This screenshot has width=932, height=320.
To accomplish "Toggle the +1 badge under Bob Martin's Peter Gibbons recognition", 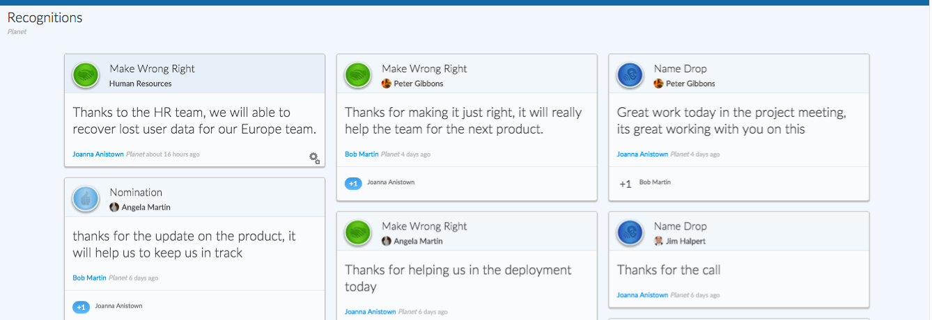I will [x=353, y=183].
